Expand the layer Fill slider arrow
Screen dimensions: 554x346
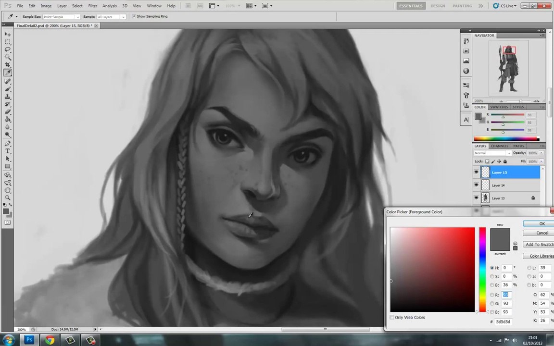tap(541, 161)
